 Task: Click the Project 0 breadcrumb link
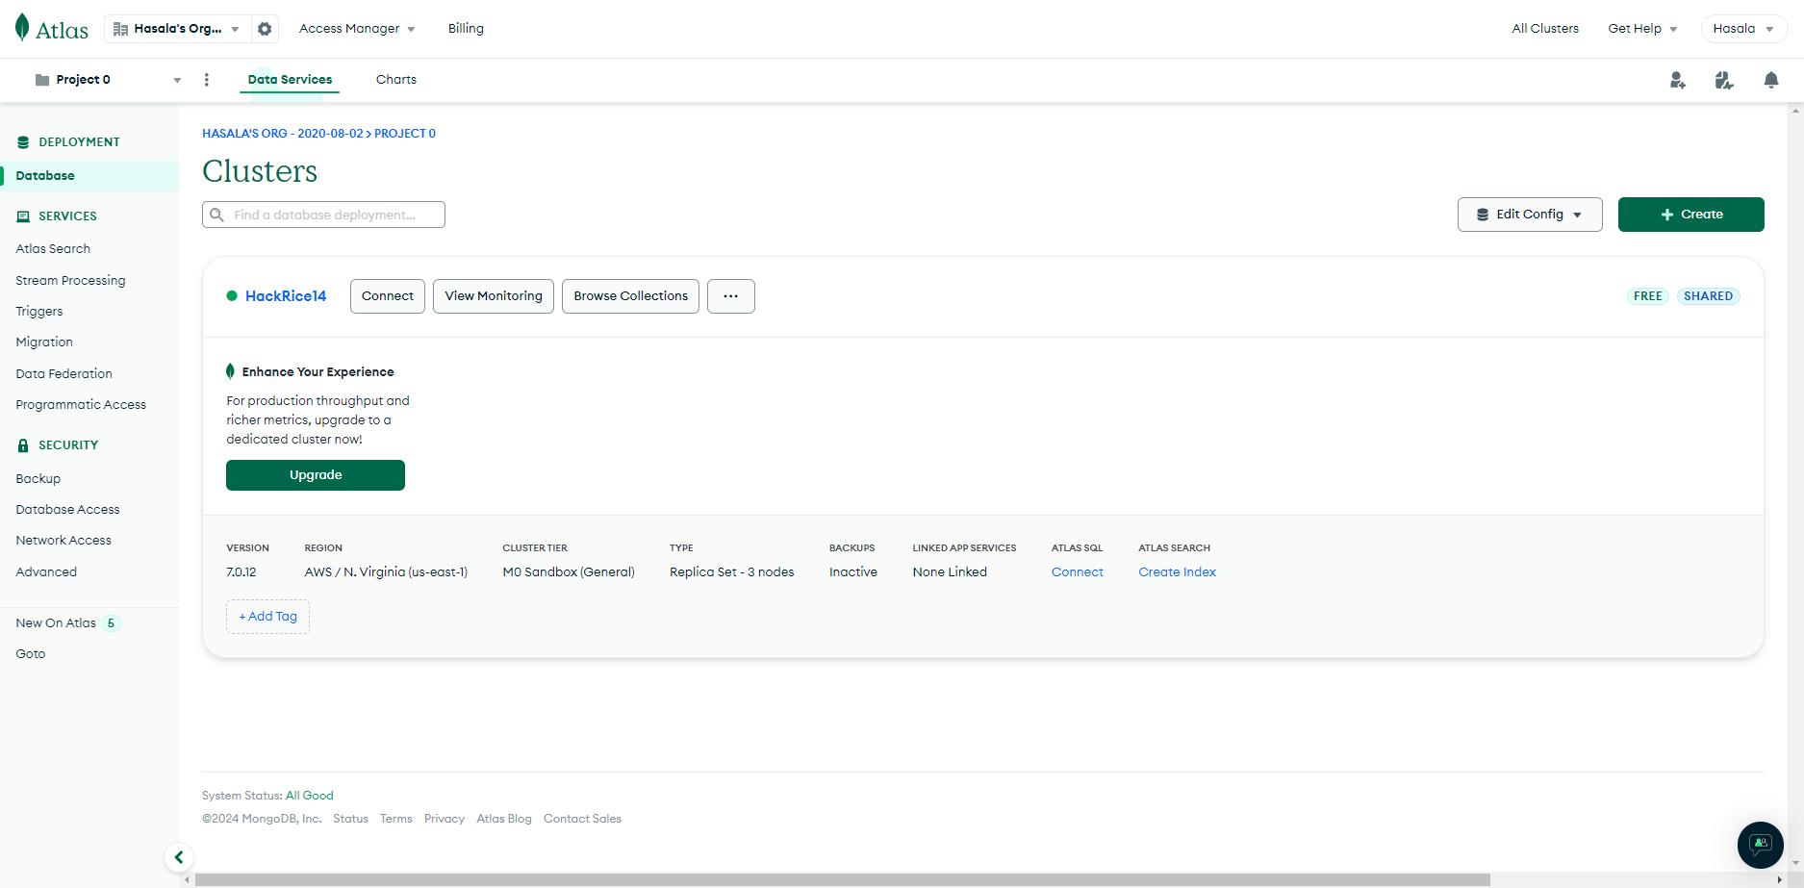pyautogui.click(x=405, y=134)
